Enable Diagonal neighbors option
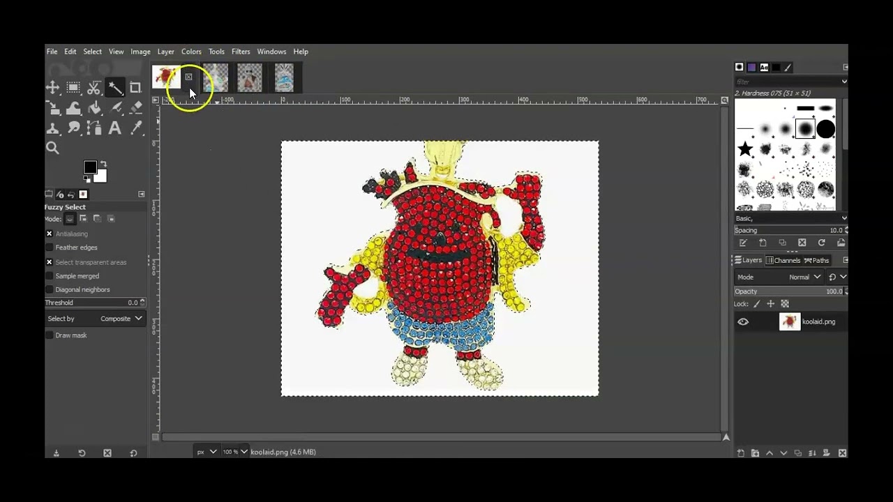Screen dimensions: 893x502 click(50, 289)
